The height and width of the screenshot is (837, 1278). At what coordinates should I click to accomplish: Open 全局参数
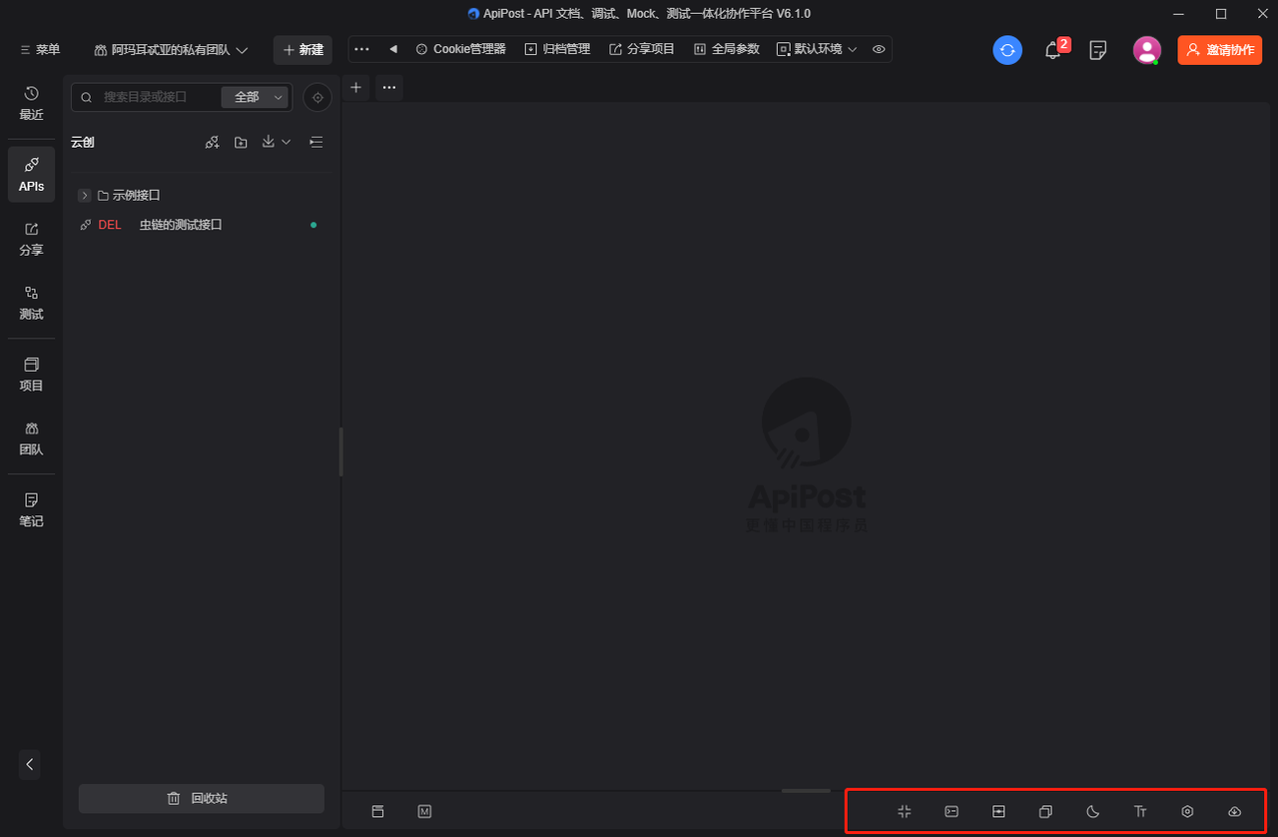coord(726,49)
